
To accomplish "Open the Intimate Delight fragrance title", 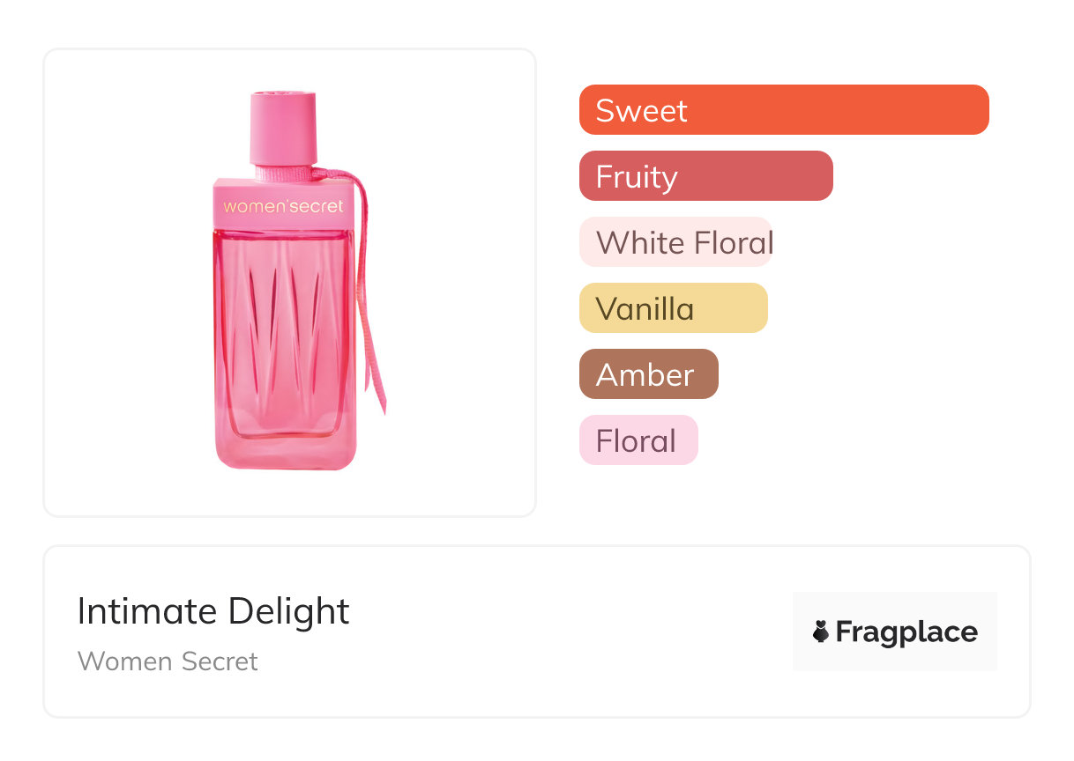I will pyautogui.click(x=213, y=611).
